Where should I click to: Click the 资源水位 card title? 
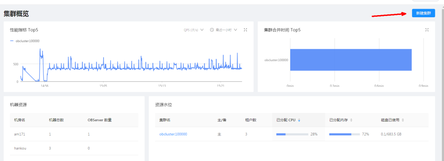(163, 105)
